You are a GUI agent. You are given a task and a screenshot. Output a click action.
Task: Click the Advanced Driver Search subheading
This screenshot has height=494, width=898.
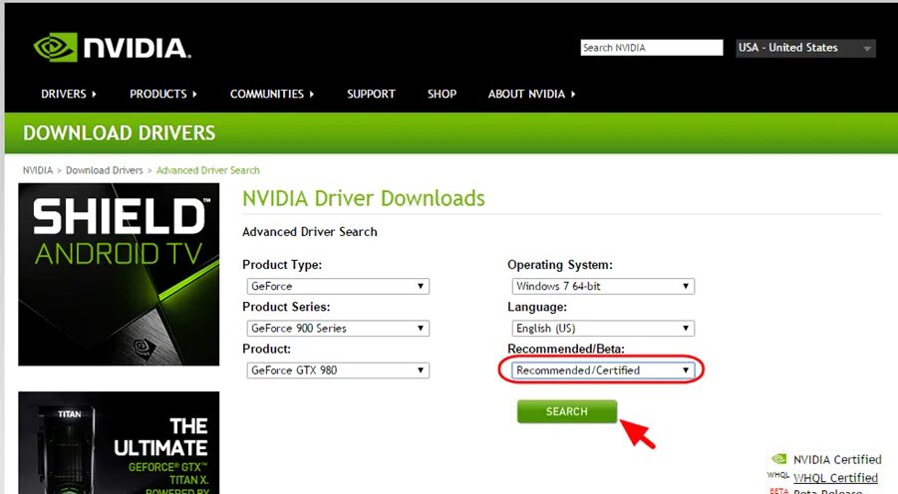pos(310,232)
